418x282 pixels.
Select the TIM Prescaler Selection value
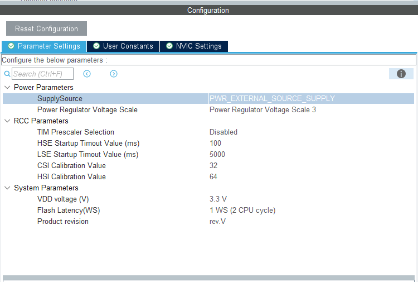[x=223, y=132]
